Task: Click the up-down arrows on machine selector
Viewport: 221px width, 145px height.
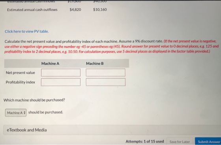Action: click(x=24, y=113)
